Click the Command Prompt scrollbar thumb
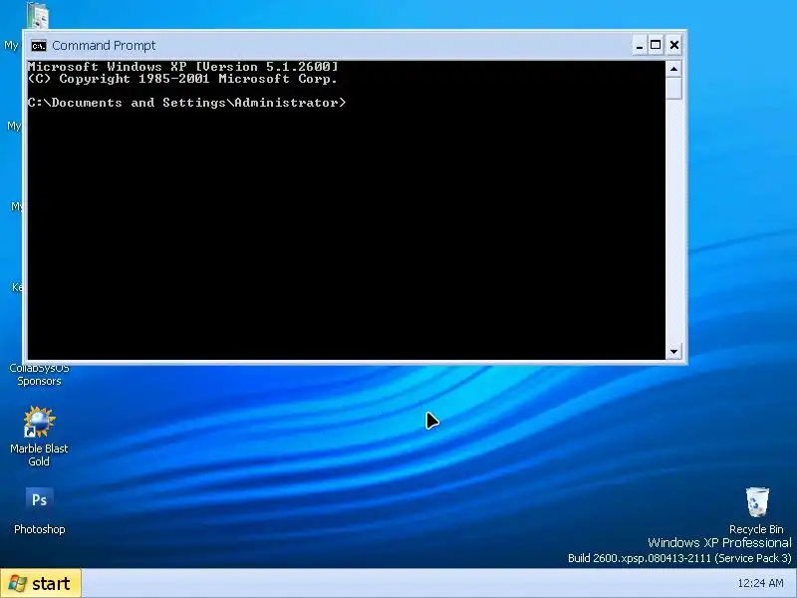Screen dimensions: 797x598 (x=674, y=88)
